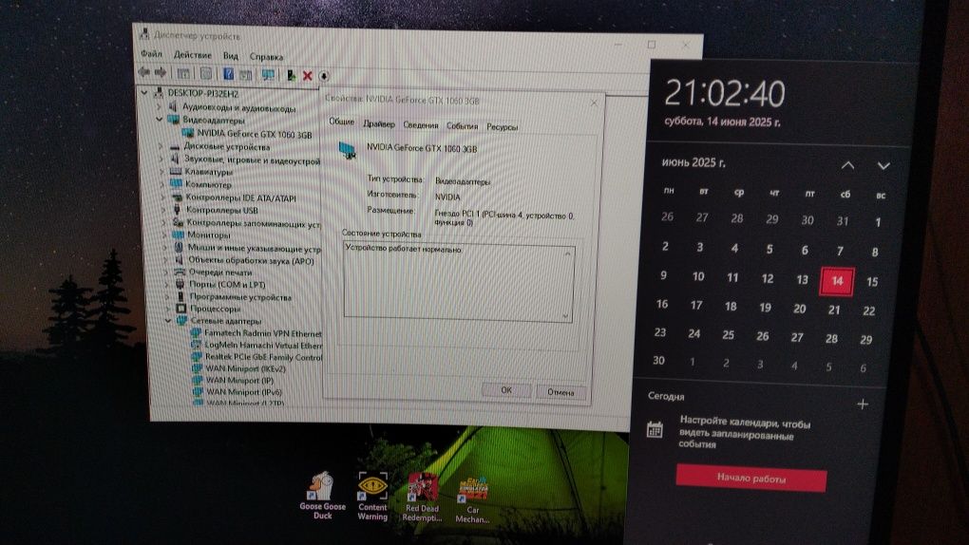Select Объекты обработки звука (APO) row
The width and height of the screenshot is (969, 545).
251,260
